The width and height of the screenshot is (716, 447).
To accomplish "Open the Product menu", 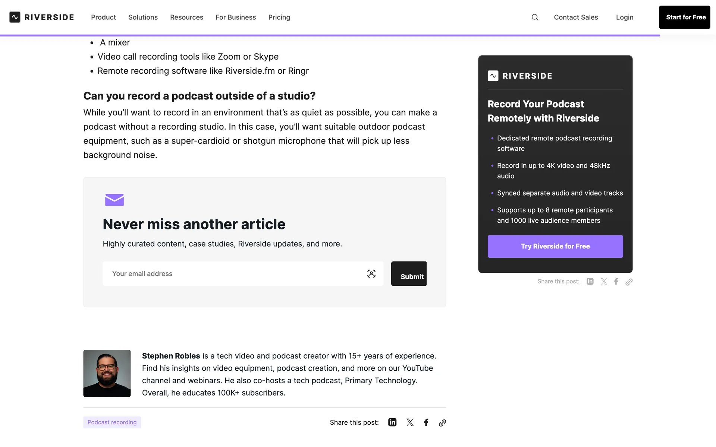I will coord(103,17).
